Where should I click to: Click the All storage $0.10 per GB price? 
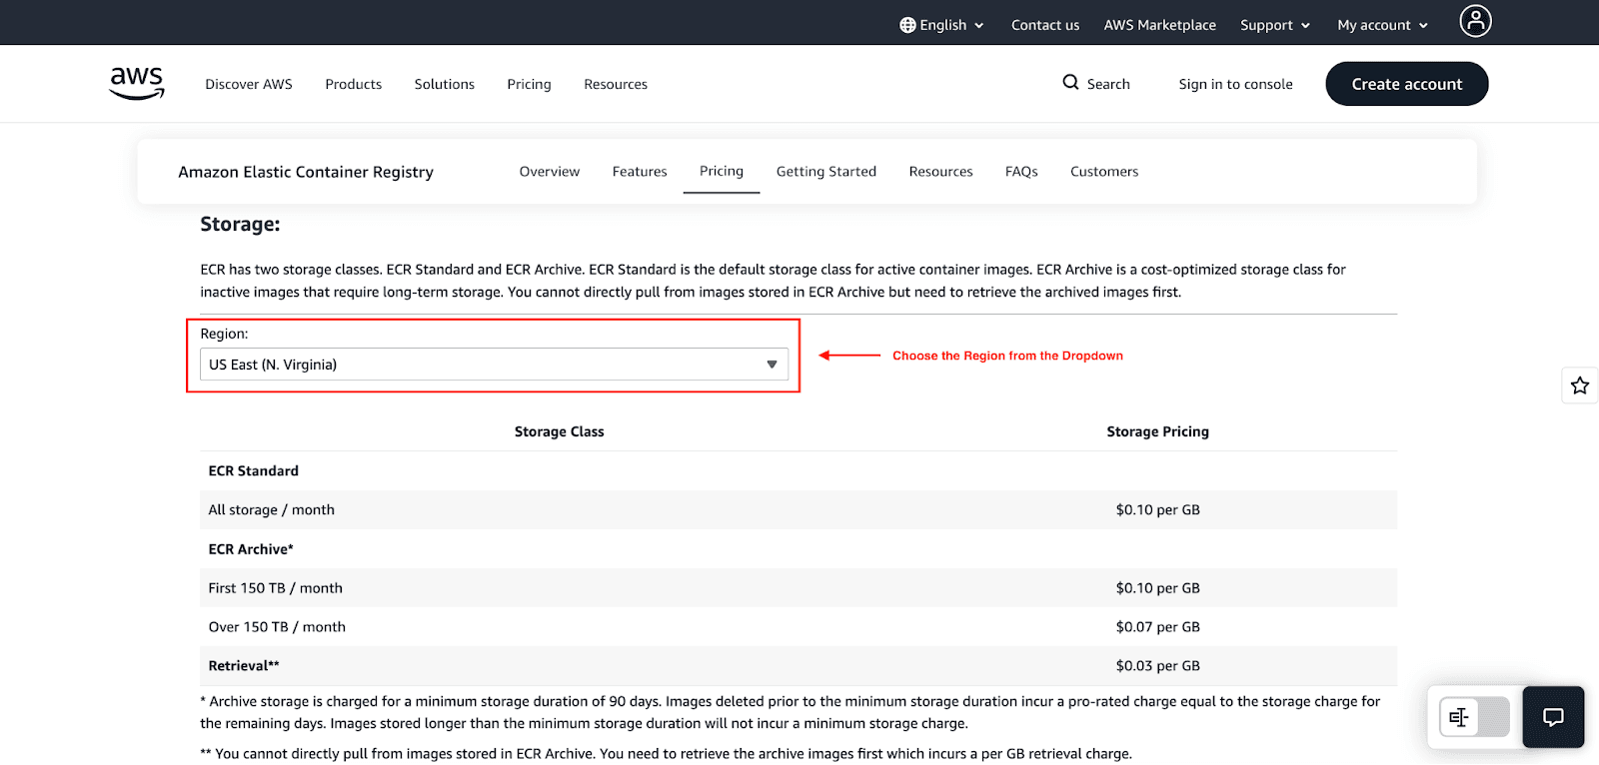click(1157, 509)
